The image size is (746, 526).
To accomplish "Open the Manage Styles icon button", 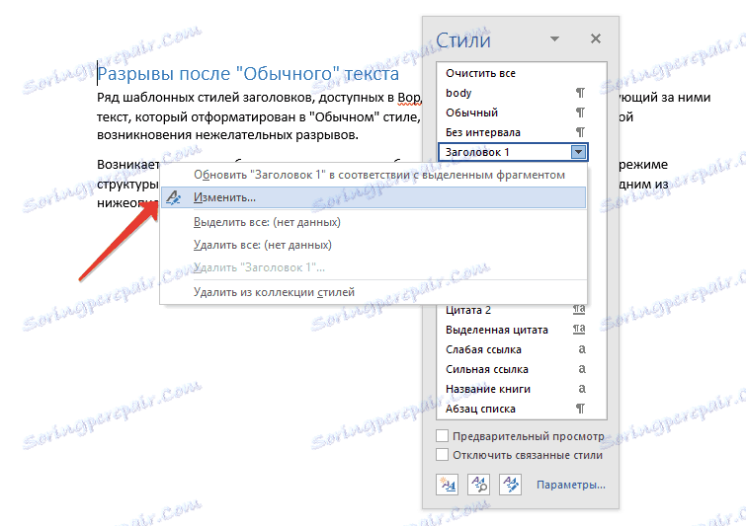I will (x=511, y=485).
